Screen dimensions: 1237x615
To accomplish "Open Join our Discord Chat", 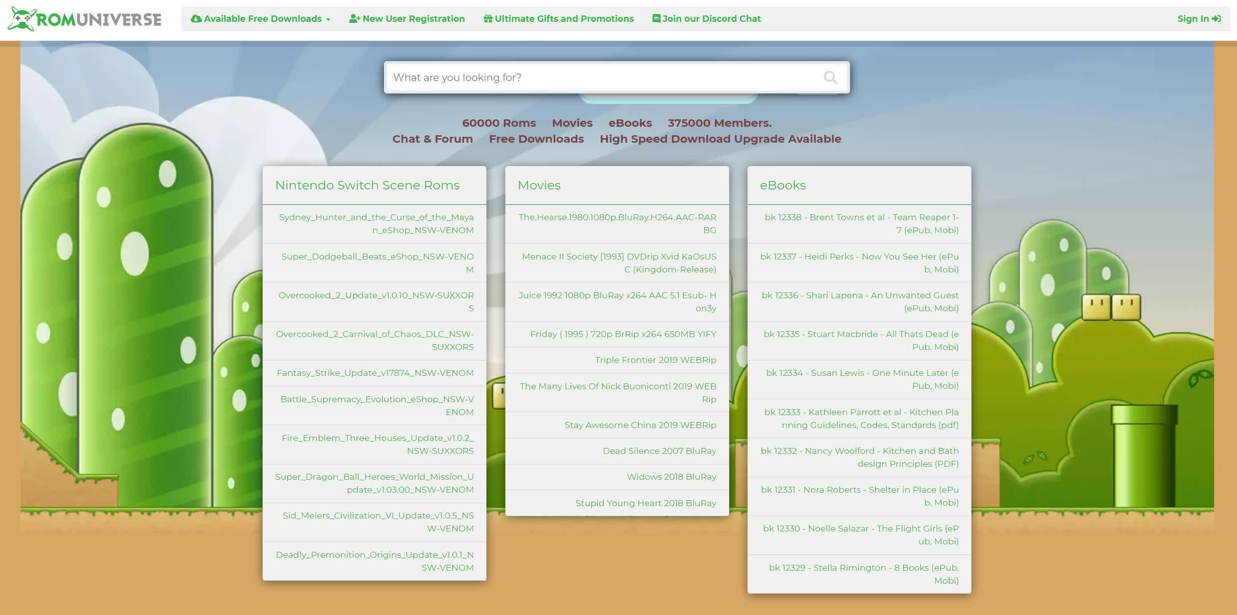I will [706, 18].
